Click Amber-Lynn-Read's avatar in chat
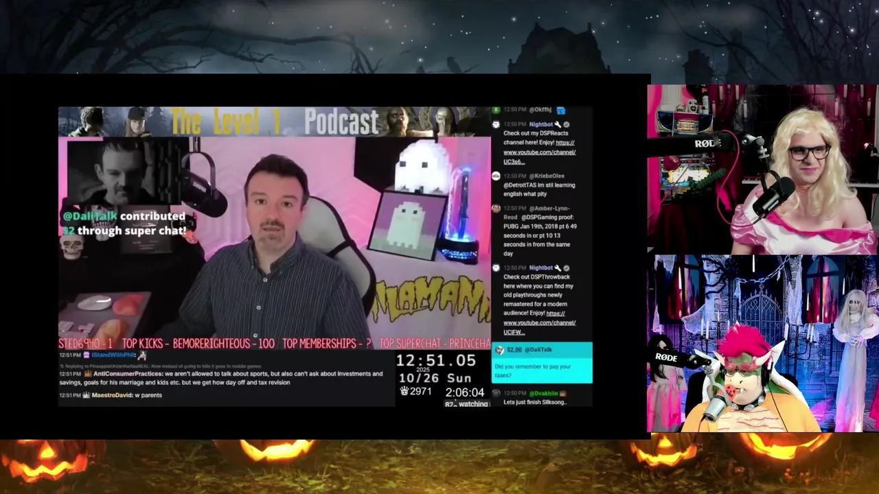This screenshot has width=879, height=494. click(496, 209)
